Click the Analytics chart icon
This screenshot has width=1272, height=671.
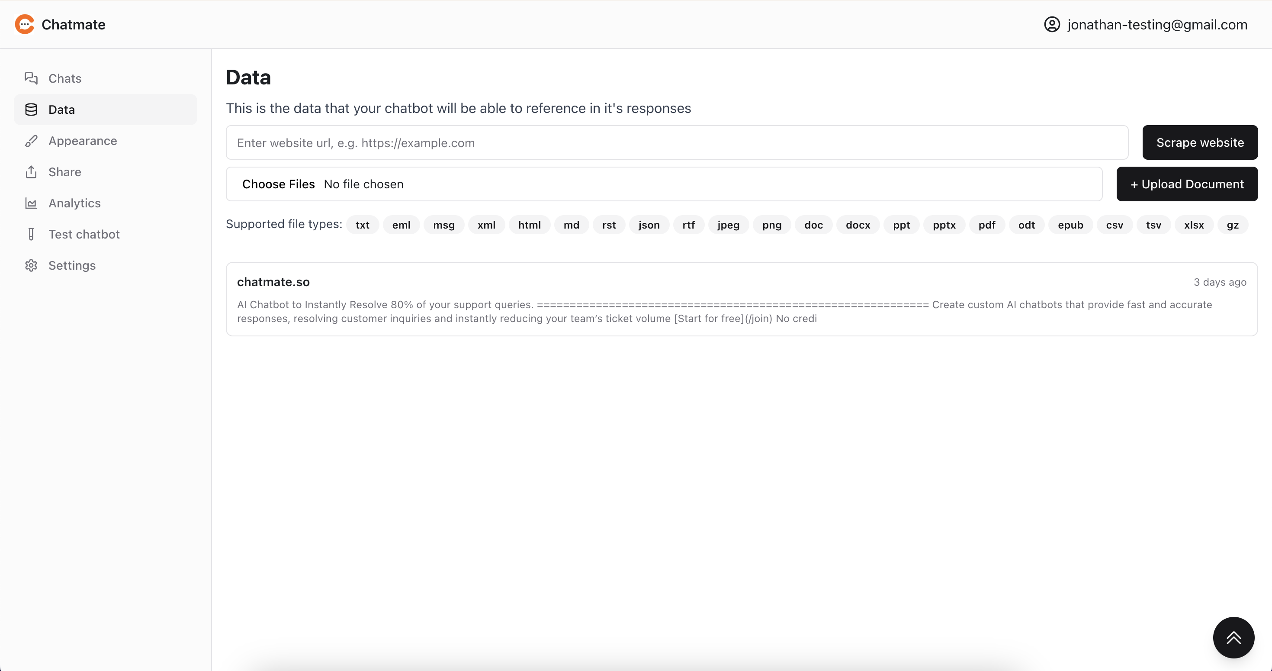31,203
